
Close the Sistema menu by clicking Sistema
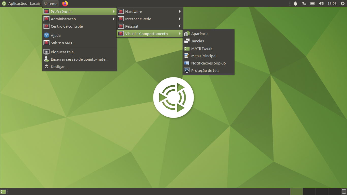(50, 4)
